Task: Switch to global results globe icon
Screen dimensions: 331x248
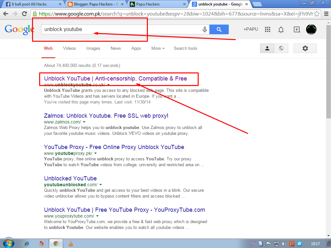Action: point(281,48)
